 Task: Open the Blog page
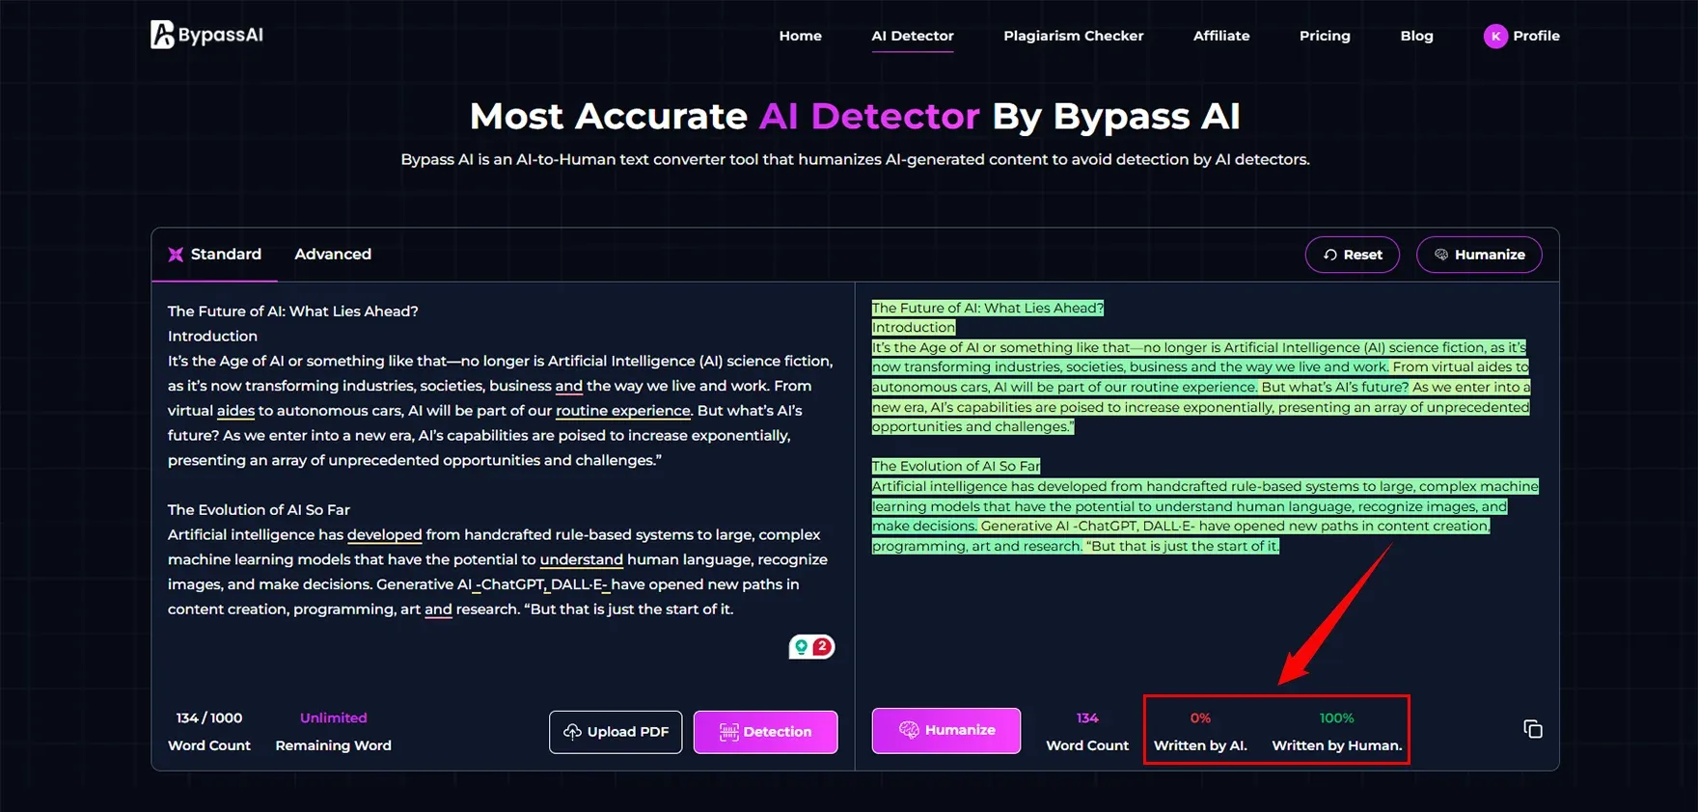click(x=1416, y=36)
